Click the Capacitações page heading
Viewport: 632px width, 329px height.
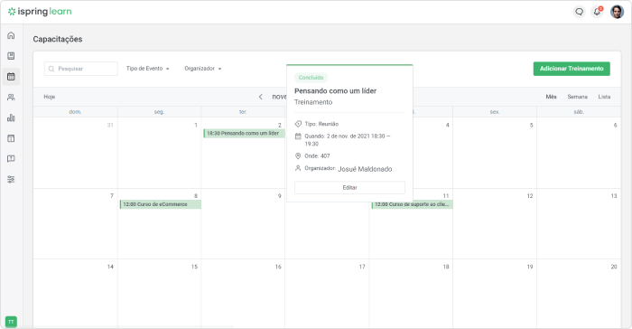coord(58,39)
